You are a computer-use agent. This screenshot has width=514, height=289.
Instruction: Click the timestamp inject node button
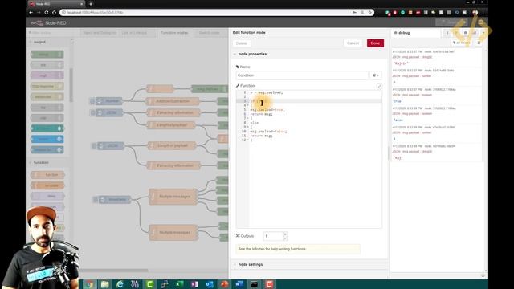coord(95,200)
